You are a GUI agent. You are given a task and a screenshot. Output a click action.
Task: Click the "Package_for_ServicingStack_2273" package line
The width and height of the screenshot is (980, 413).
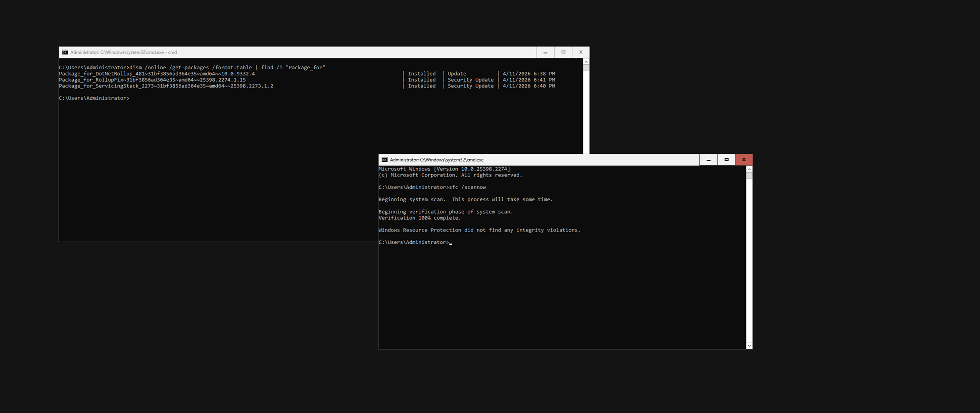pos(166,86)
